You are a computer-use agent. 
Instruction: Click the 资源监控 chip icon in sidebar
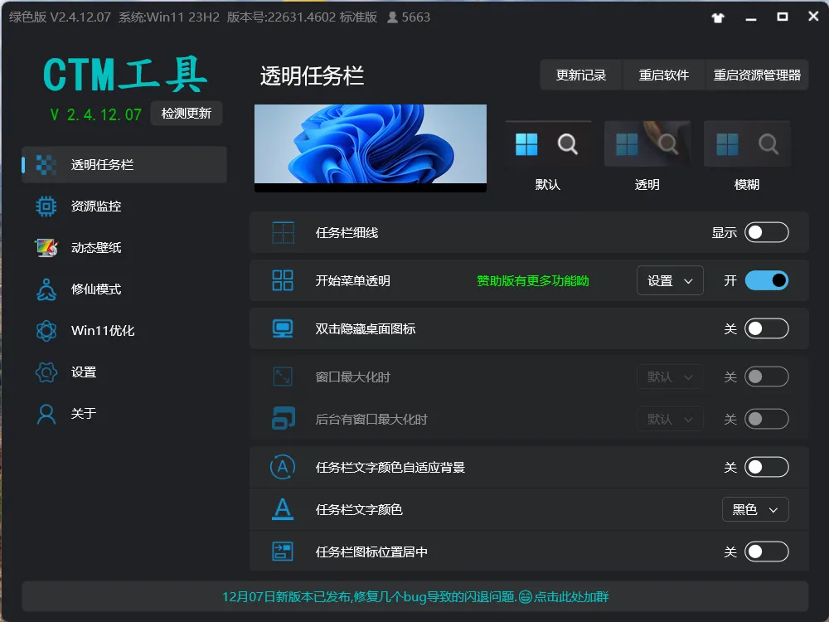pyautogui.click(x=46, y=207)
